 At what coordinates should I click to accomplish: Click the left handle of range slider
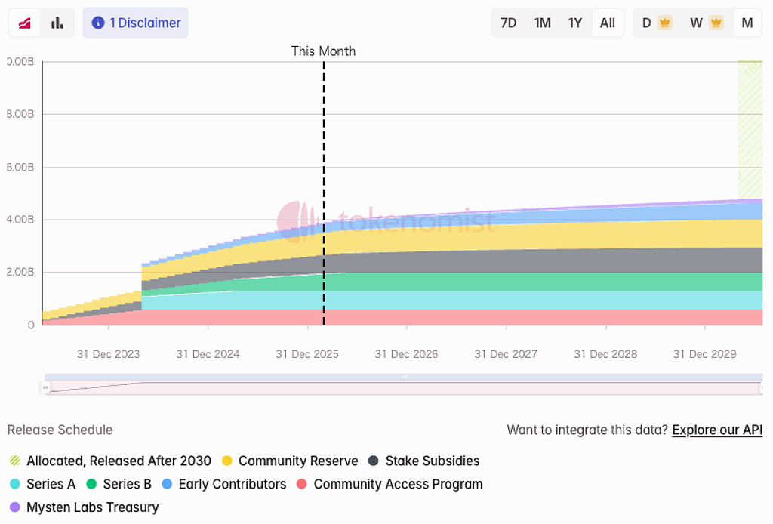[45, 388]
